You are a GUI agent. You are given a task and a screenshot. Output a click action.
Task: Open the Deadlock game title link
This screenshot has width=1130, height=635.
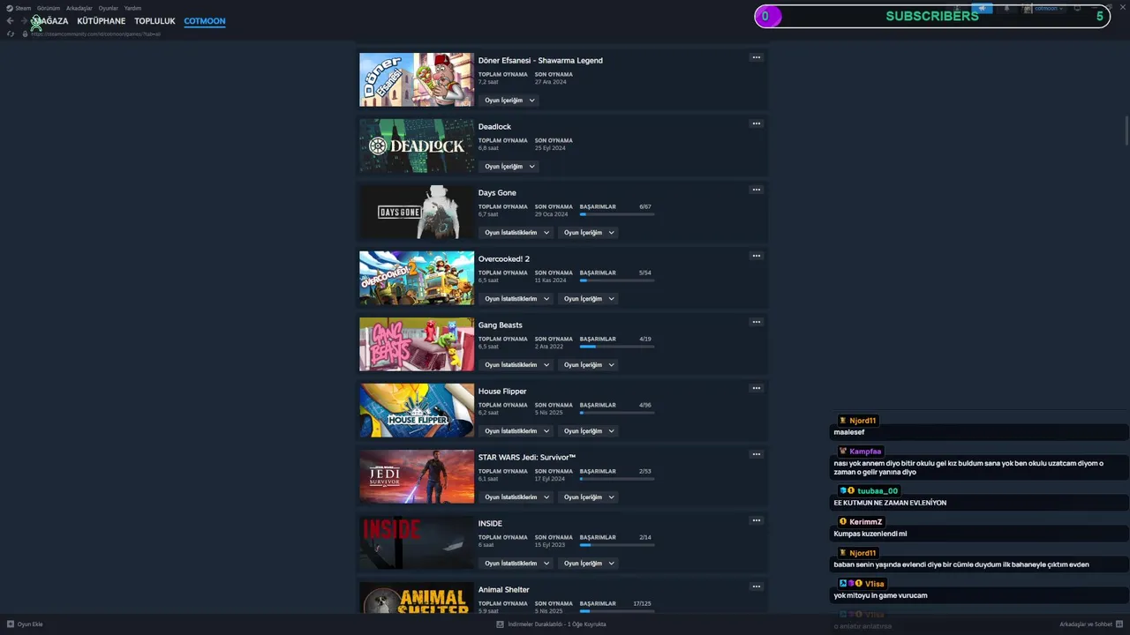(x=494, y=127)
